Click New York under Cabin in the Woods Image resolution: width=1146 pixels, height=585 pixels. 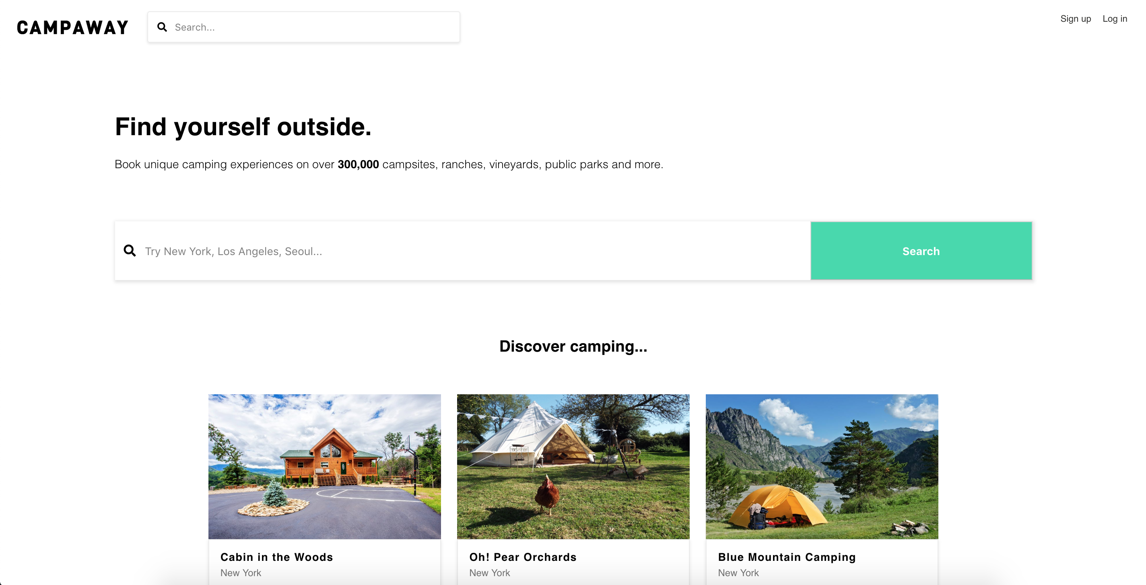pos(241,573)
